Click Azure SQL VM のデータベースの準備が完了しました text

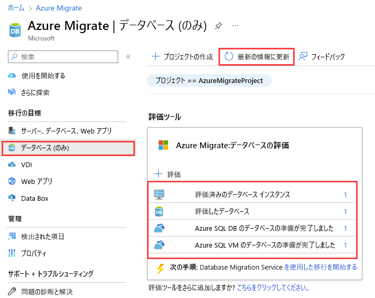coord(265,245)
